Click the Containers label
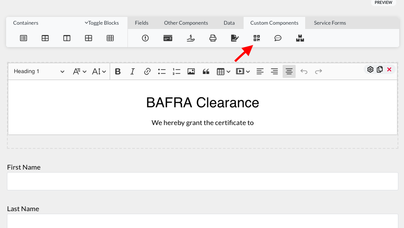 [26, 23]
